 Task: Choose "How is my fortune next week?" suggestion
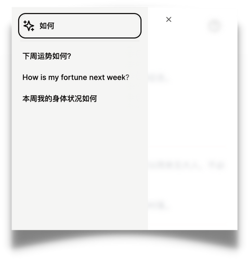[76, 77]
